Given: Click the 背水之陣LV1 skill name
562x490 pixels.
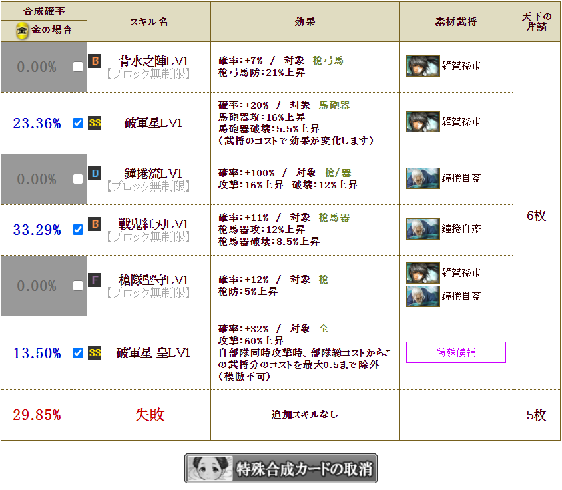Looking at the screenshot, I should point(153,61).
